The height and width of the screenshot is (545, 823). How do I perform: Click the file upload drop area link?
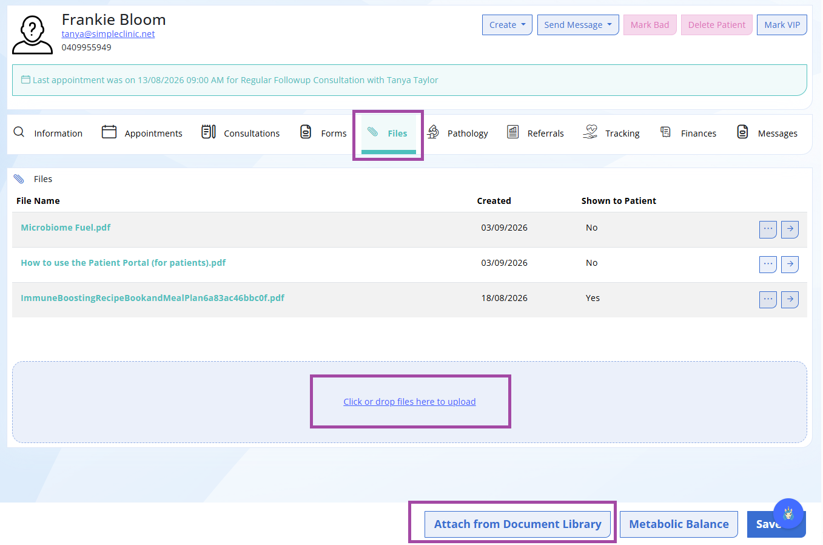409,402
